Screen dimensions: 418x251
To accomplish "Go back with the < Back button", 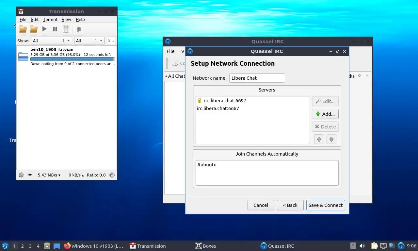I will 290,205.
